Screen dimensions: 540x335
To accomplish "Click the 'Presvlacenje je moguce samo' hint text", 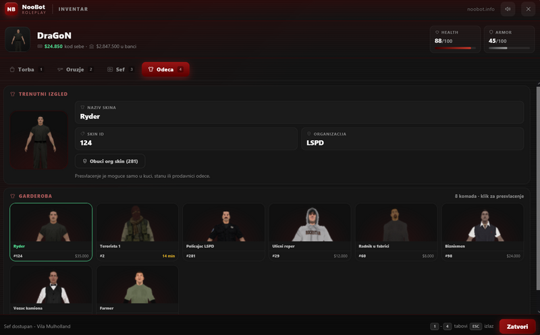I will 142,176.
